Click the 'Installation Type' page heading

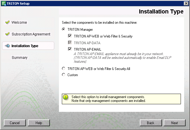pos(161,12)
